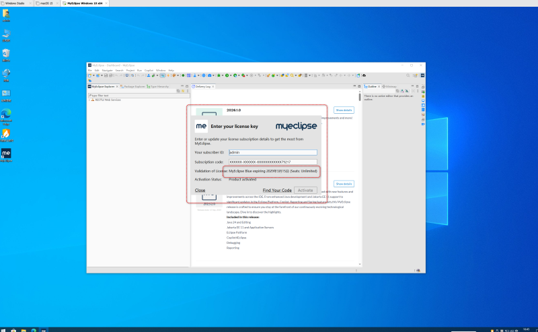Select the Recycle Bin desktop icon

6,53
